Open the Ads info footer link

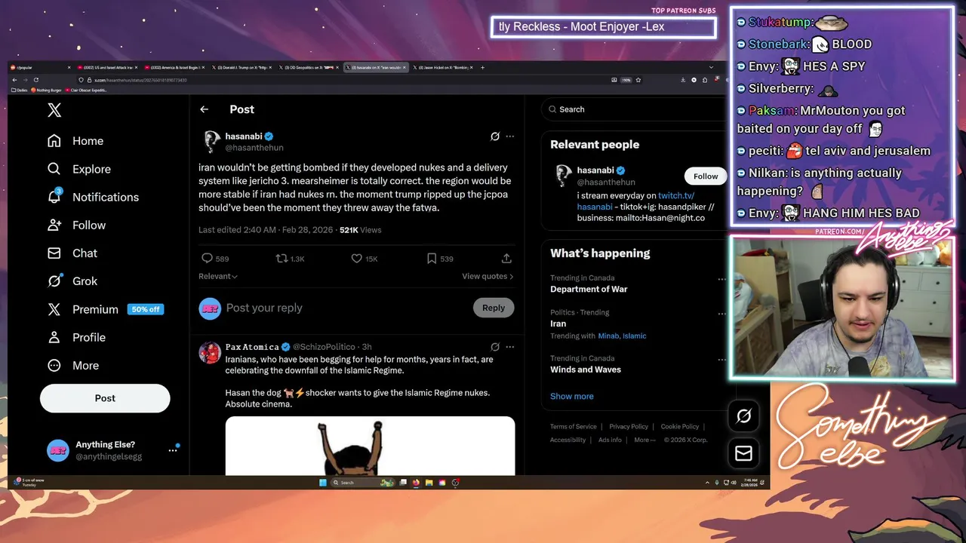[610, 440]
